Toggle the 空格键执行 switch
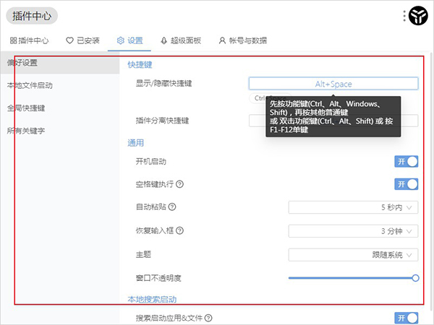Viewport: 434px width, 325px height. tap(406, 184)
